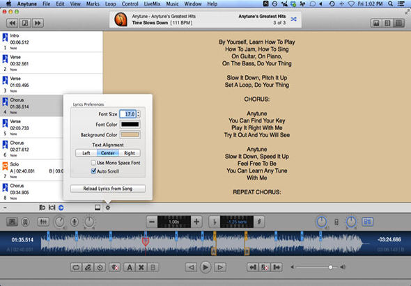Clear loop points with the X button
411x286 pixels.
(x=141, y=267)
